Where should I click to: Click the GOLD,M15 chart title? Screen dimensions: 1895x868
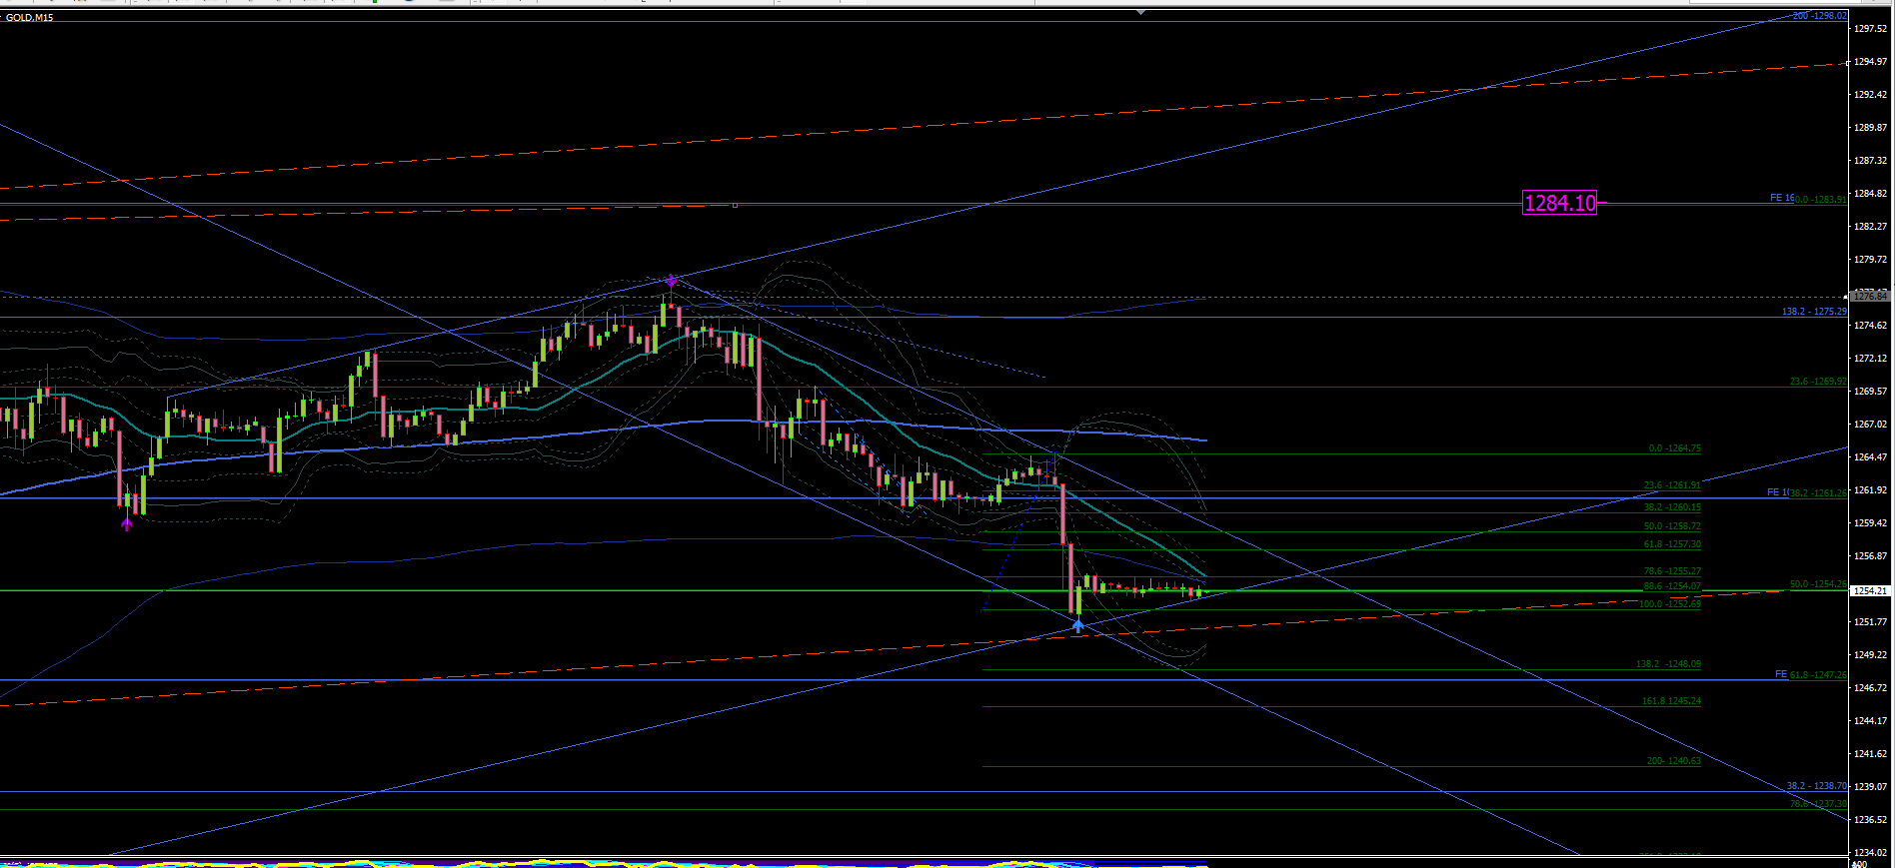pyautogui.click(x=30, y=18)
